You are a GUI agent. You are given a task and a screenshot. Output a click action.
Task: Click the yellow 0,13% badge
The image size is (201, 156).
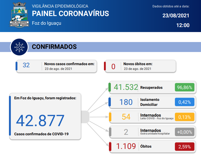185,117
